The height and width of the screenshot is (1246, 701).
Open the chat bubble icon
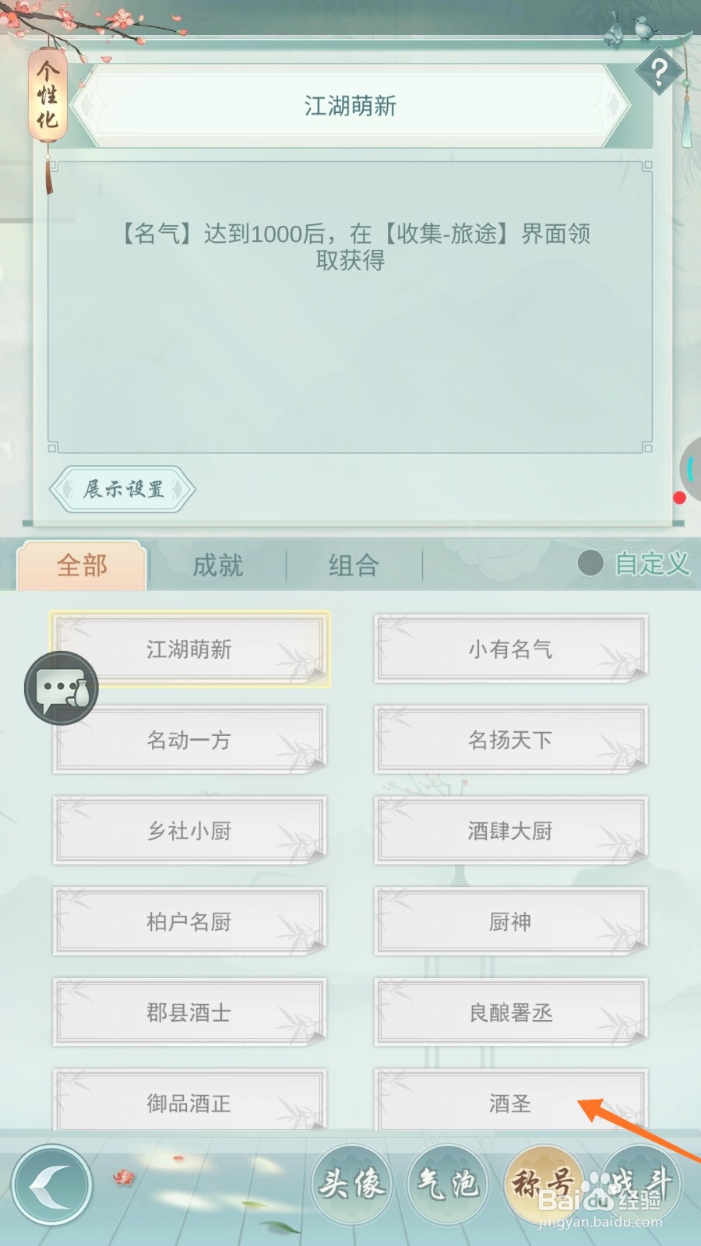(x=62, y=688)
